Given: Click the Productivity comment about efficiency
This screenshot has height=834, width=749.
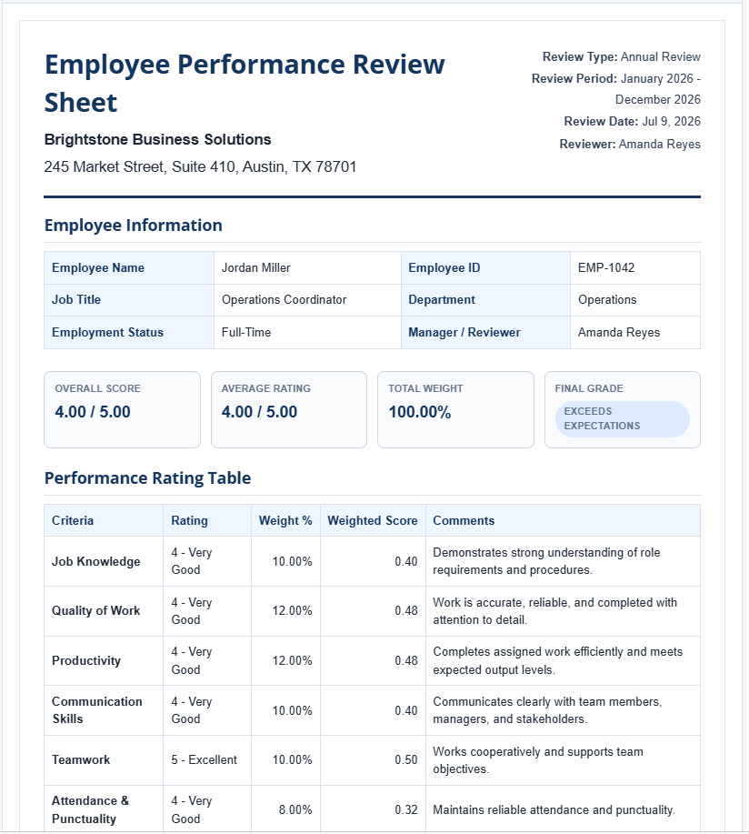Looking at the screenshot, I should click(563, 660).
